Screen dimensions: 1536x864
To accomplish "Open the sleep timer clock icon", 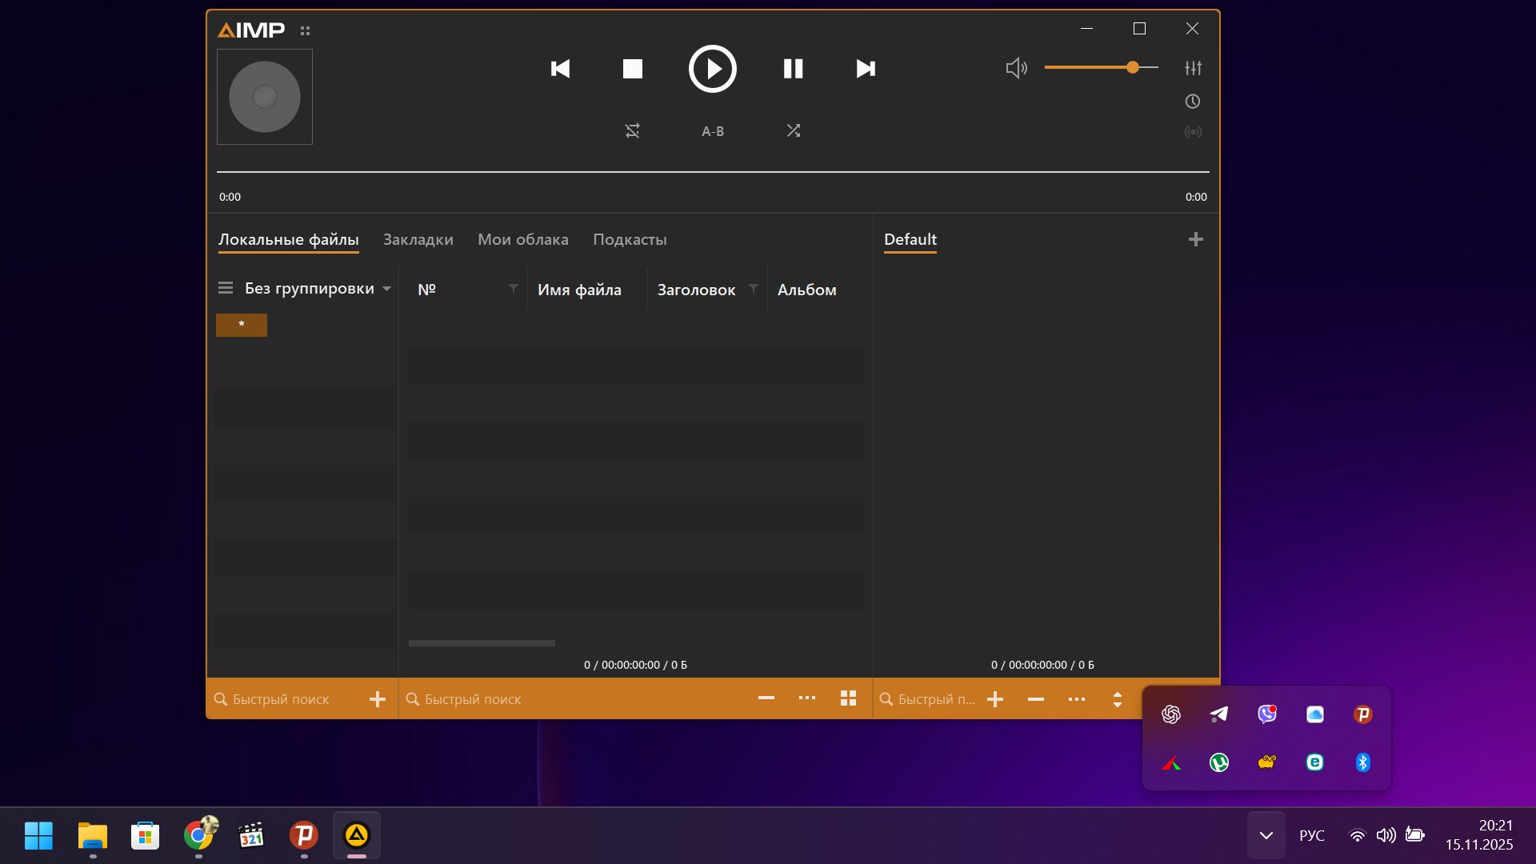I will [x=1193, y=102].
